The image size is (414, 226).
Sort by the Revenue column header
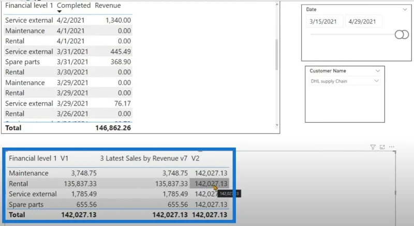(x=108, y=6)
